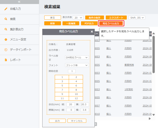Click the 条件の保存 button
Image resolution: width=158 pixels, height=128 pixels.
(x=94, y=18)
